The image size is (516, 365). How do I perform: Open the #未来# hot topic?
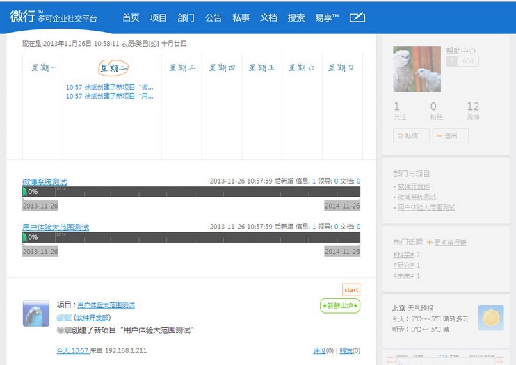point(403,275)
